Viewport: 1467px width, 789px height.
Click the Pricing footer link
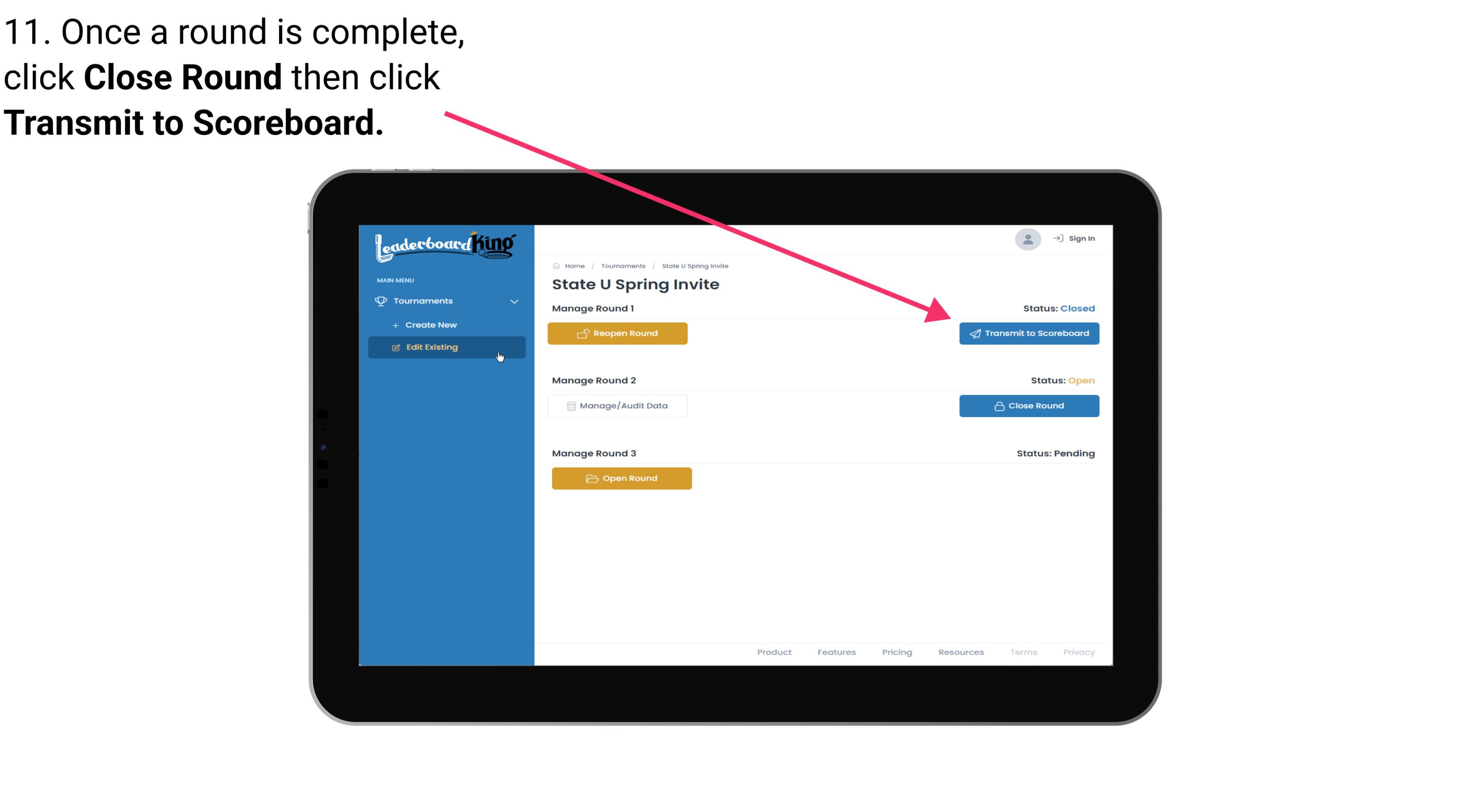[895, 652]
